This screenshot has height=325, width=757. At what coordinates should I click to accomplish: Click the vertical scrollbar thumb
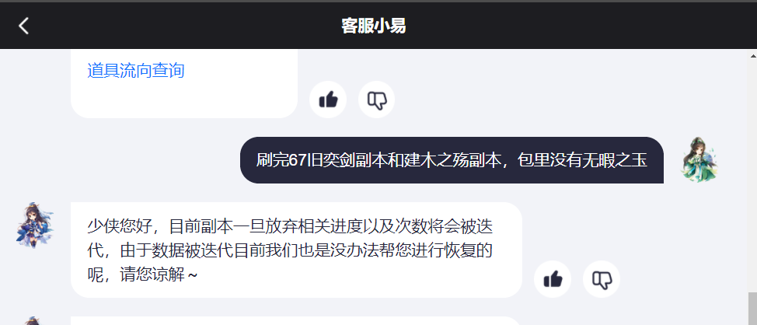tap(752, 309)
